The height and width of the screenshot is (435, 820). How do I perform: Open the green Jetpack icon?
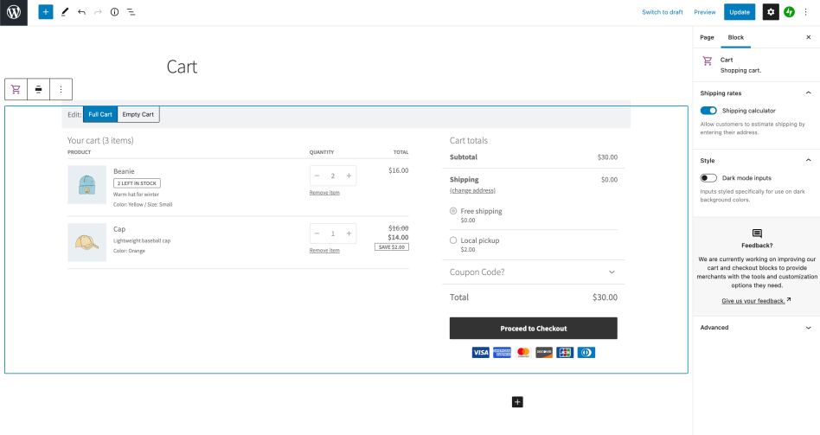click(789, 12)
